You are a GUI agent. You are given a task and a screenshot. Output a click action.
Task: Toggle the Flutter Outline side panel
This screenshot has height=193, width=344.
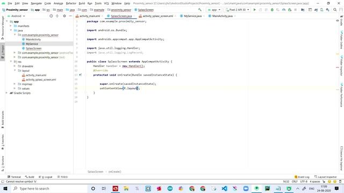pyautogui.click(x=341, y=40)
